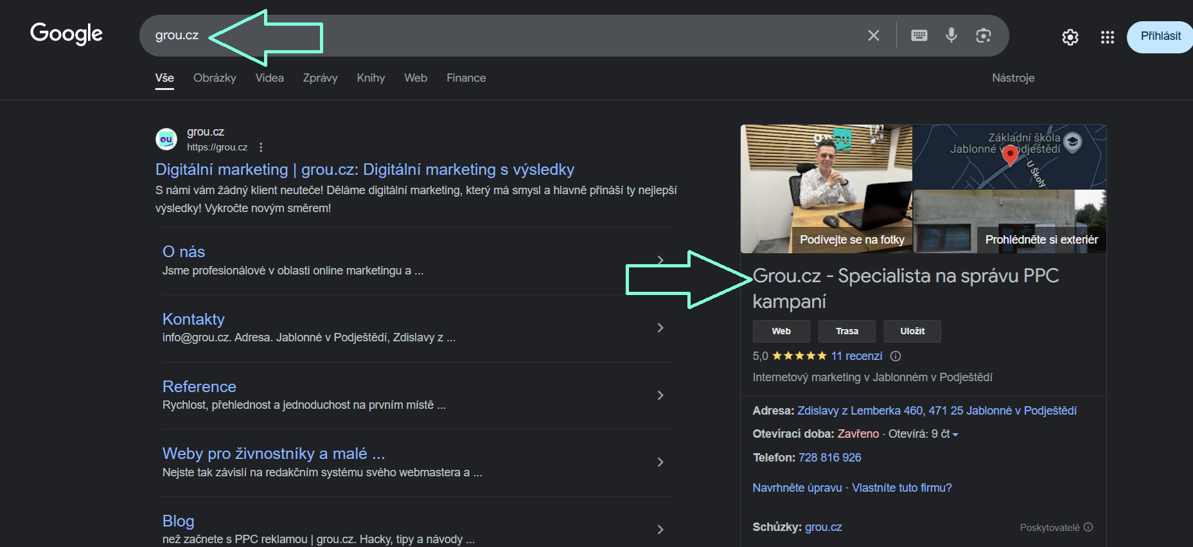Start voice search with the microphone icon

point(951,35)
